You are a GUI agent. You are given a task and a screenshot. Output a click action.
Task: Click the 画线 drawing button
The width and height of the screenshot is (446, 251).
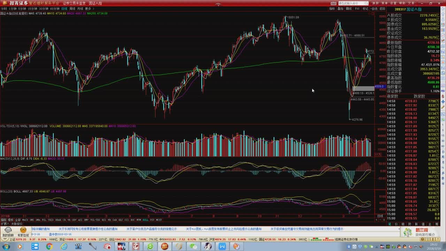[349, 9]
